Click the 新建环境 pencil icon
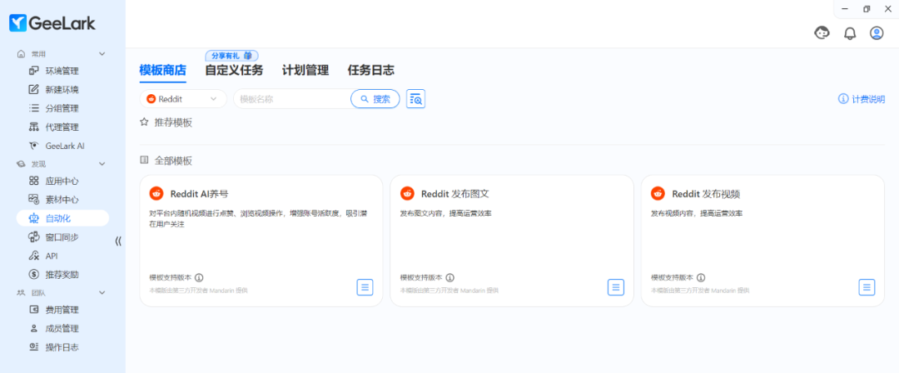This screenshot has height=373, width=899. click(34, 90)
